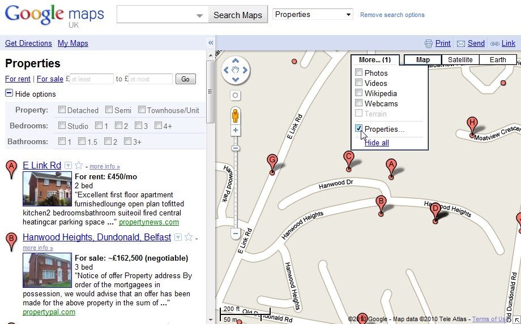This screenshot has height=324, width=521.
Task: Open propertynews.com source link
Action: pos(149,222)
